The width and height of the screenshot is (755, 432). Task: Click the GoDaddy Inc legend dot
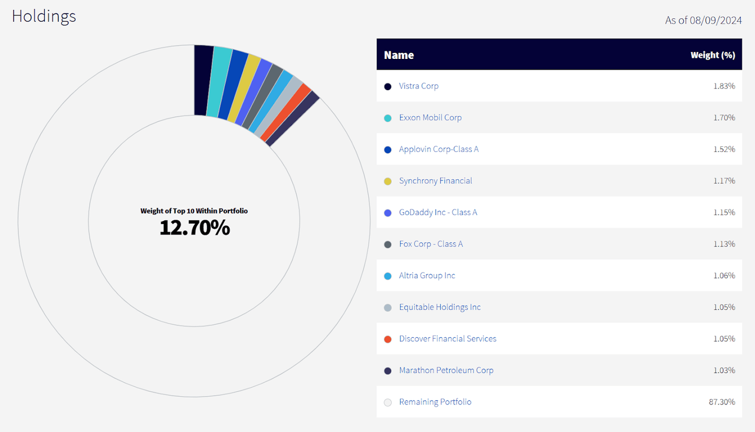click(388, 213)
